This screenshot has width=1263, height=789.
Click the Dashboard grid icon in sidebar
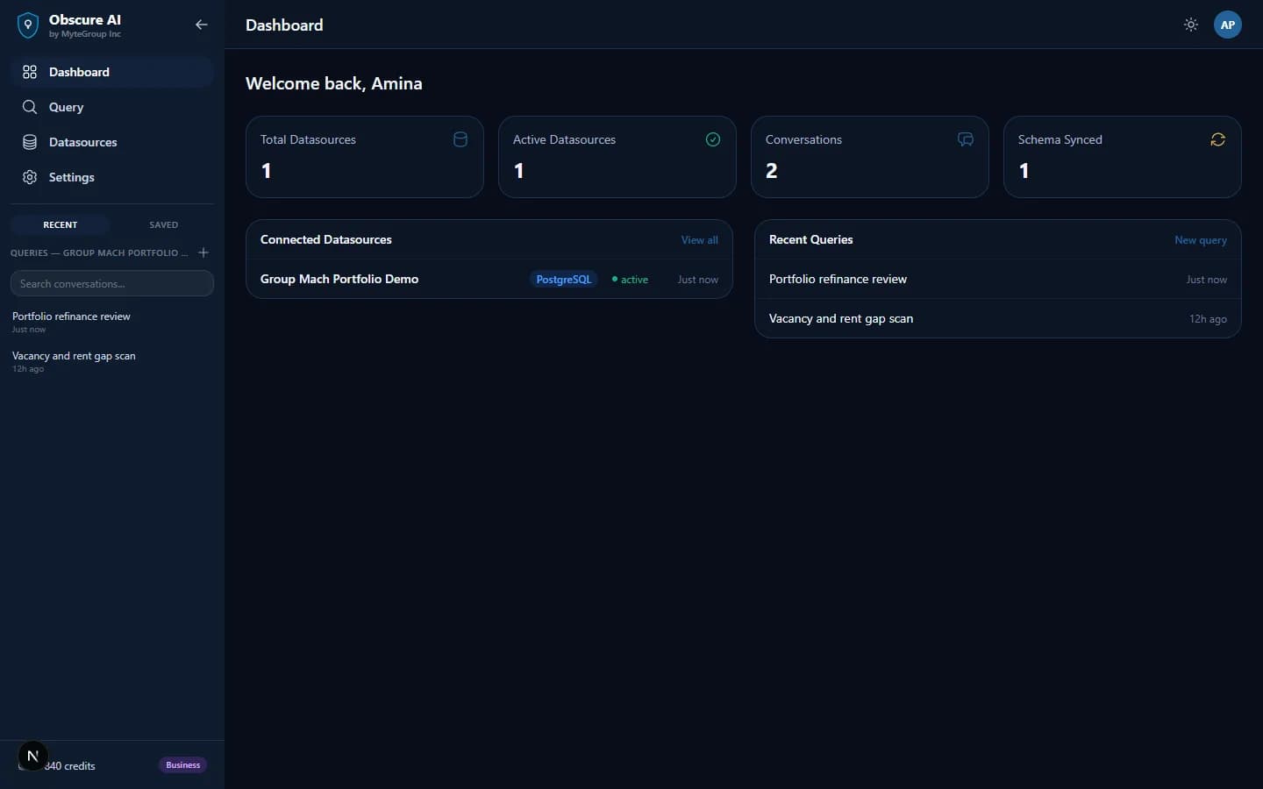pos(30,72)
